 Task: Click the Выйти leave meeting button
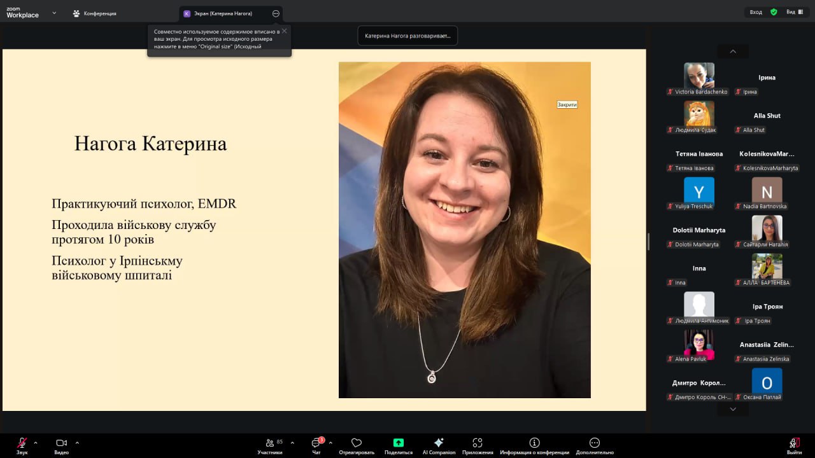[x=794, y=444]
